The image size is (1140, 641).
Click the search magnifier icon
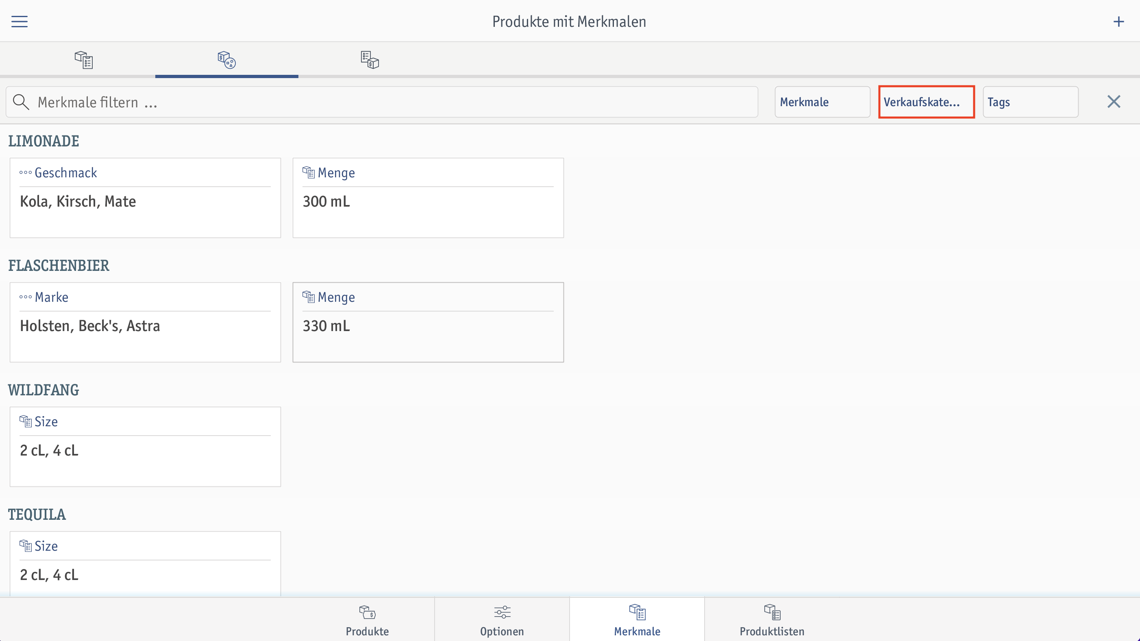tap(21, 102)
